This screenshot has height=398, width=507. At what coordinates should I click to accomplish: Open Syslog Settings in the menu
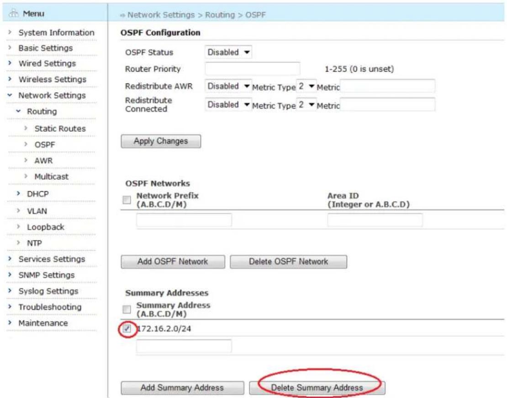(48, 291)
